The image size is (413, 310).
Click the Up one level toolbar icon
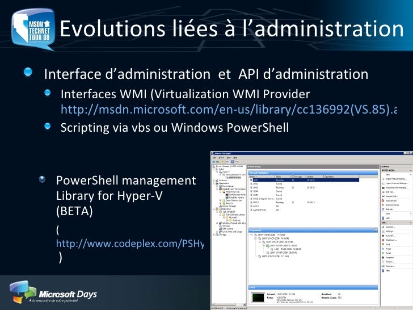(x=223, y=162)
